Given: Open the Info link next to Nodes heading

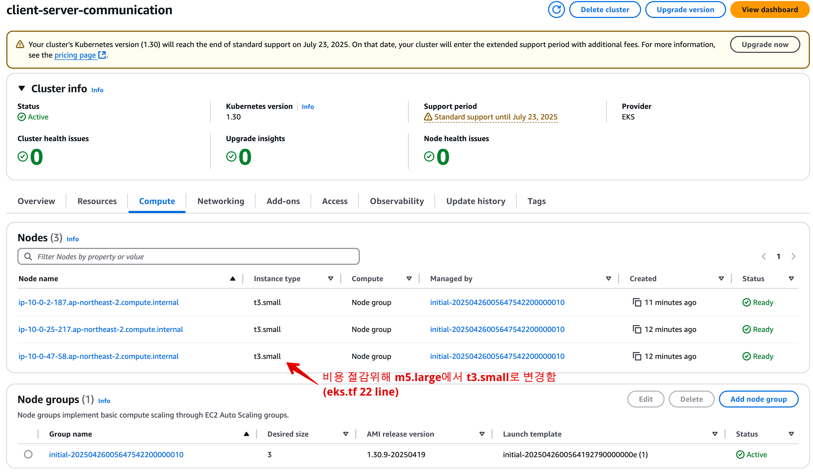Looking at the screenshot, I should click(73, 239).
